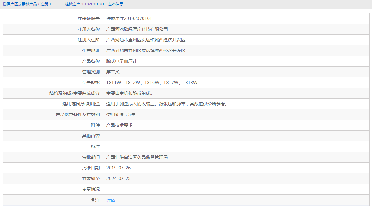Click the document icon before the page title

tap(5, 4)
